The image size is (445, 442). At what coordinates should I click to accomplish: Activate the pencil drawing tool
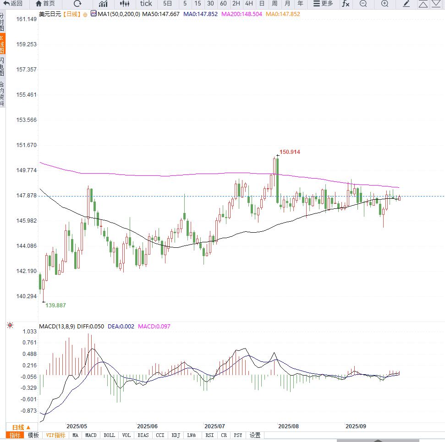pos(406,4)
